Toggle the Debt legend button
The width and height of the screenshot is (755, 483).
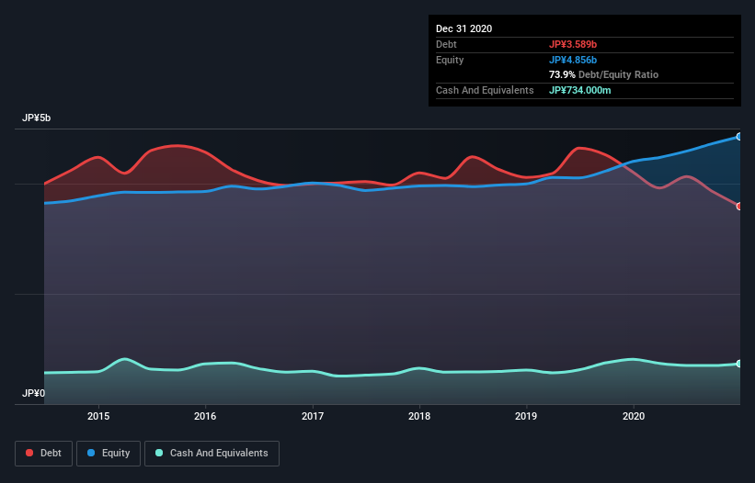point(43,454)
